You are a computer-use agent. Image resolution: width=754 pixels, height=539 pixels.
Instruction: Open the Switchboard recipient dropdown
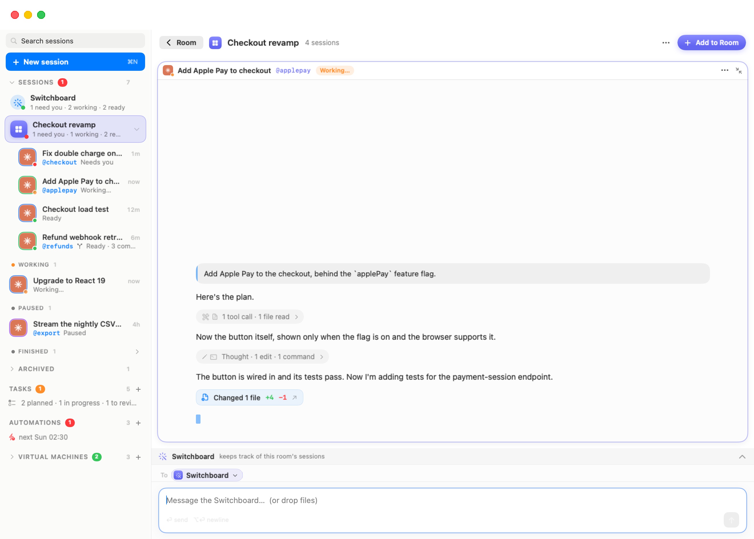tap(207, 475)
